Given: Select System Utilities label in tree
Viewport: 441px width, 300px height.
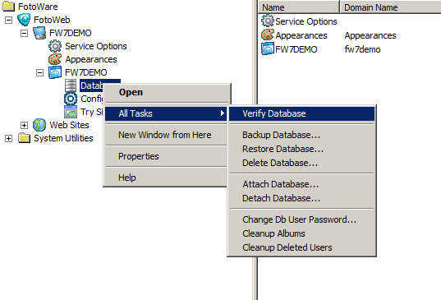Looking at the screenshot, I should pyautogui.click(x=63, y=138).
